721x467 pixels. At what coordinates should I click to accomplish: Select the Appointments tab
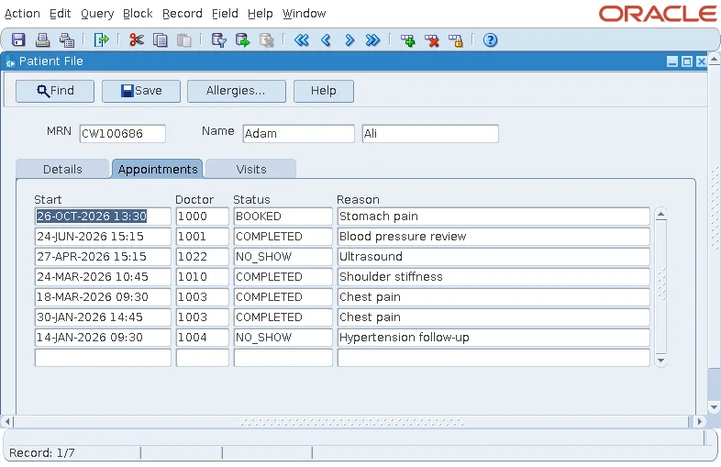point(157,169)
